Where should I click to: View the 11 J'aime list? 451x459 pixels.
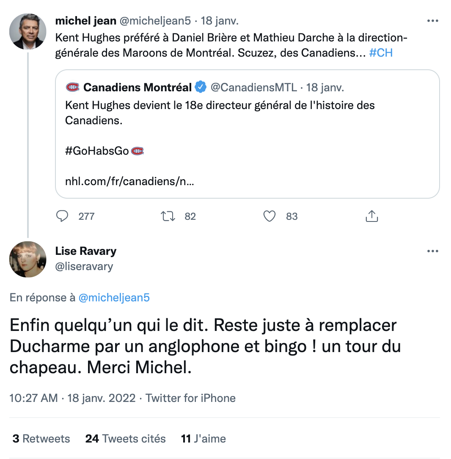point(203,439)
